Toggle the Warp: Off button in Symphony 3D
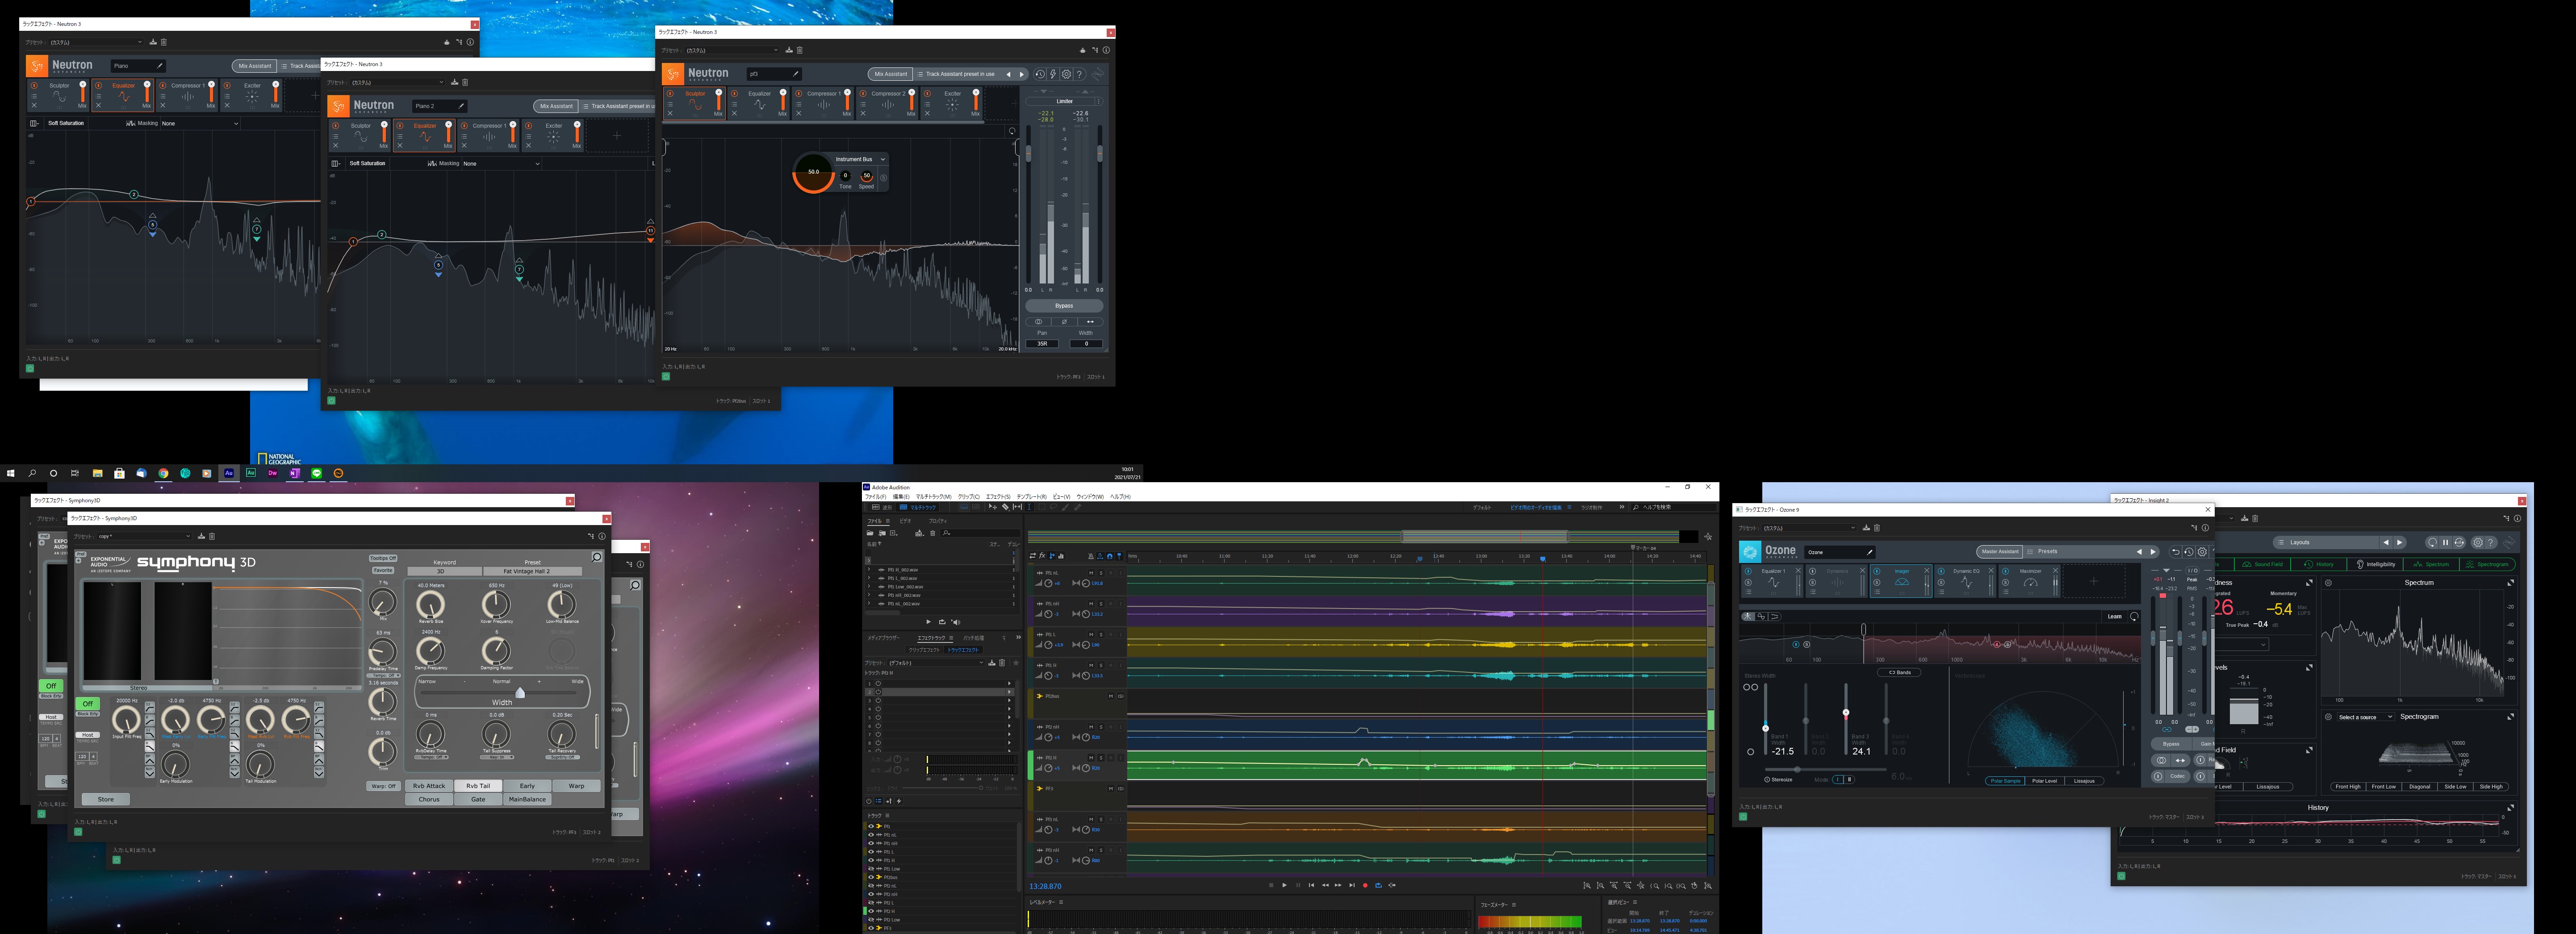Screen dimensions: 2576x934 383,786
